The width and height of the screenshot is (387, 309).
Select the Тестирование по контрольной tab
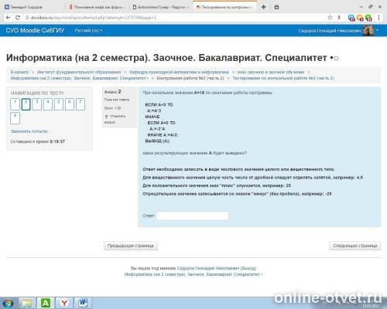[x=224, y=7]
